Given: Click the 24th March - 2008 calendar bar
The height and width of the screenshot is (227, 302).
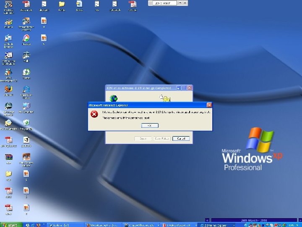Looking at the screenshot, I should pyautogui.click(x=254, y=220).
